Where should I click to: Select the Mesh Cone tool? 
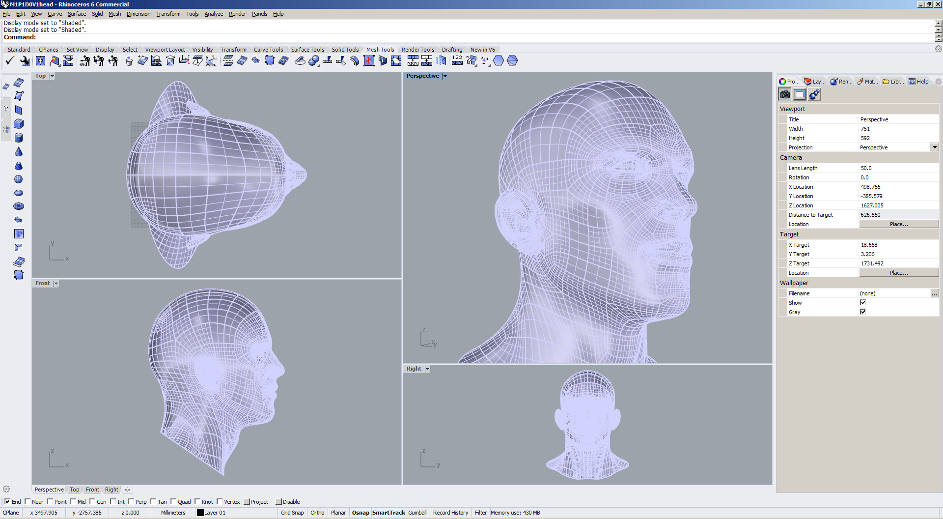pos(19,152)
